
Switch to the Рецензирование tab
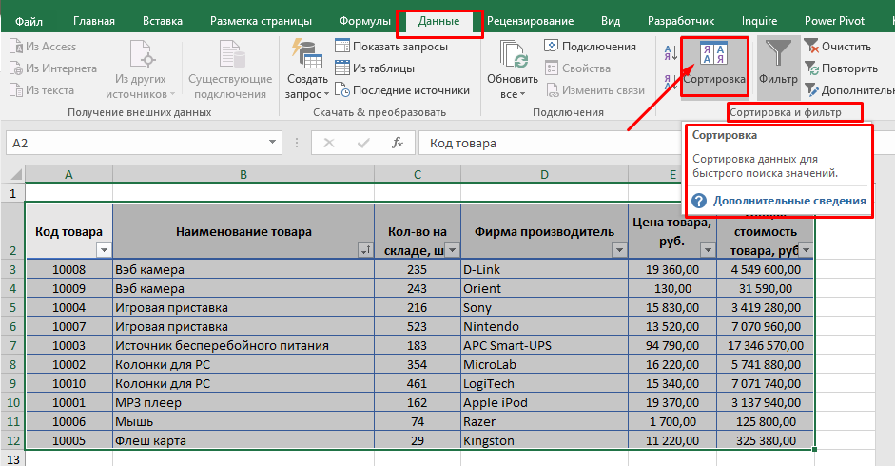(531, 21)
